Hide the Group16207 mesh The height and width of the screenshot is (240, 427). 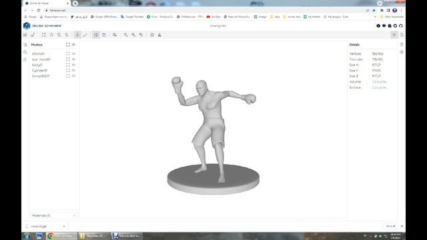coord(74,76)
